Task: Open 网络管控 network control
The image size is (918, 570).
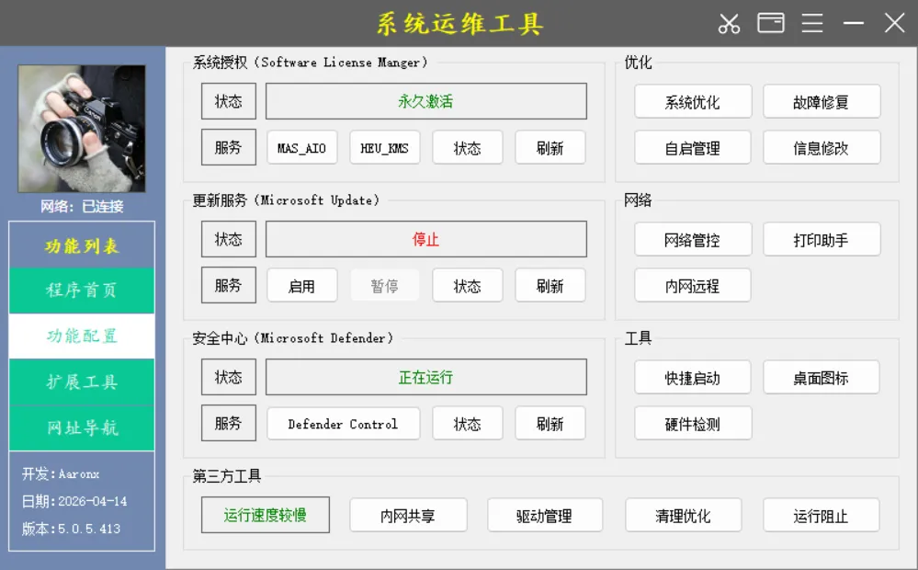Action: tap(692, 239)
